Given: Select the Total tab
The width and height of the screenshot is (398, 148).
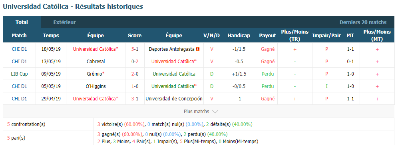Looking at the screenshot, I should click(22, 22).
